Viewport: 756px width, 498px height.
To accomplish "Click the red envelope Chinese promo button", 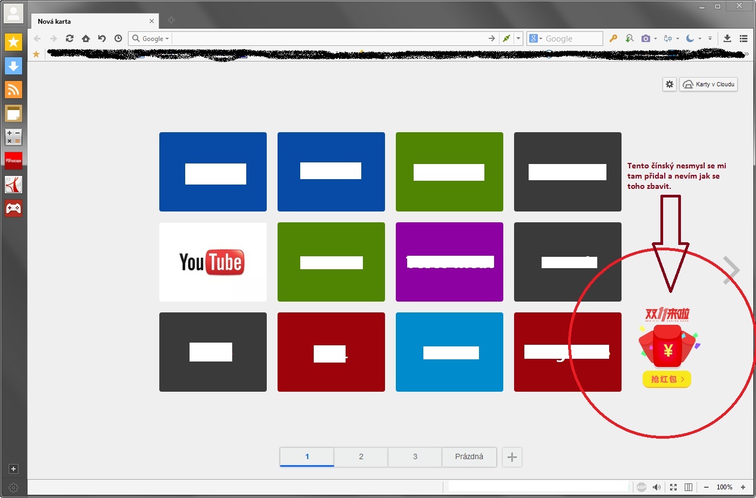I will pos(667,379).
